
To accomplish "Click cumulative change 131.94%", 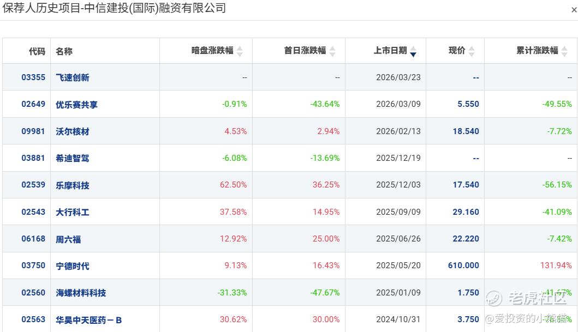I will coord(556,265).
